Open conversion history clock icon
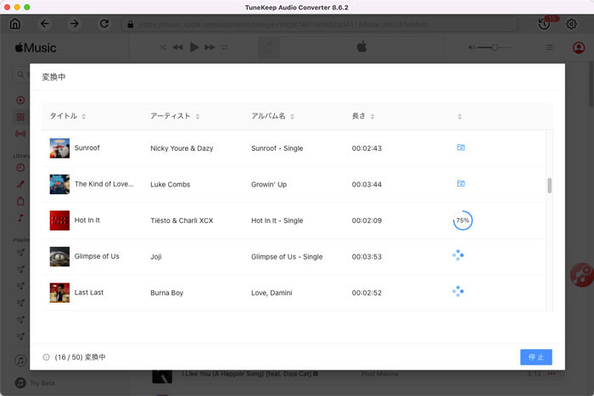 pyautogui.click(x=545, y=24)
